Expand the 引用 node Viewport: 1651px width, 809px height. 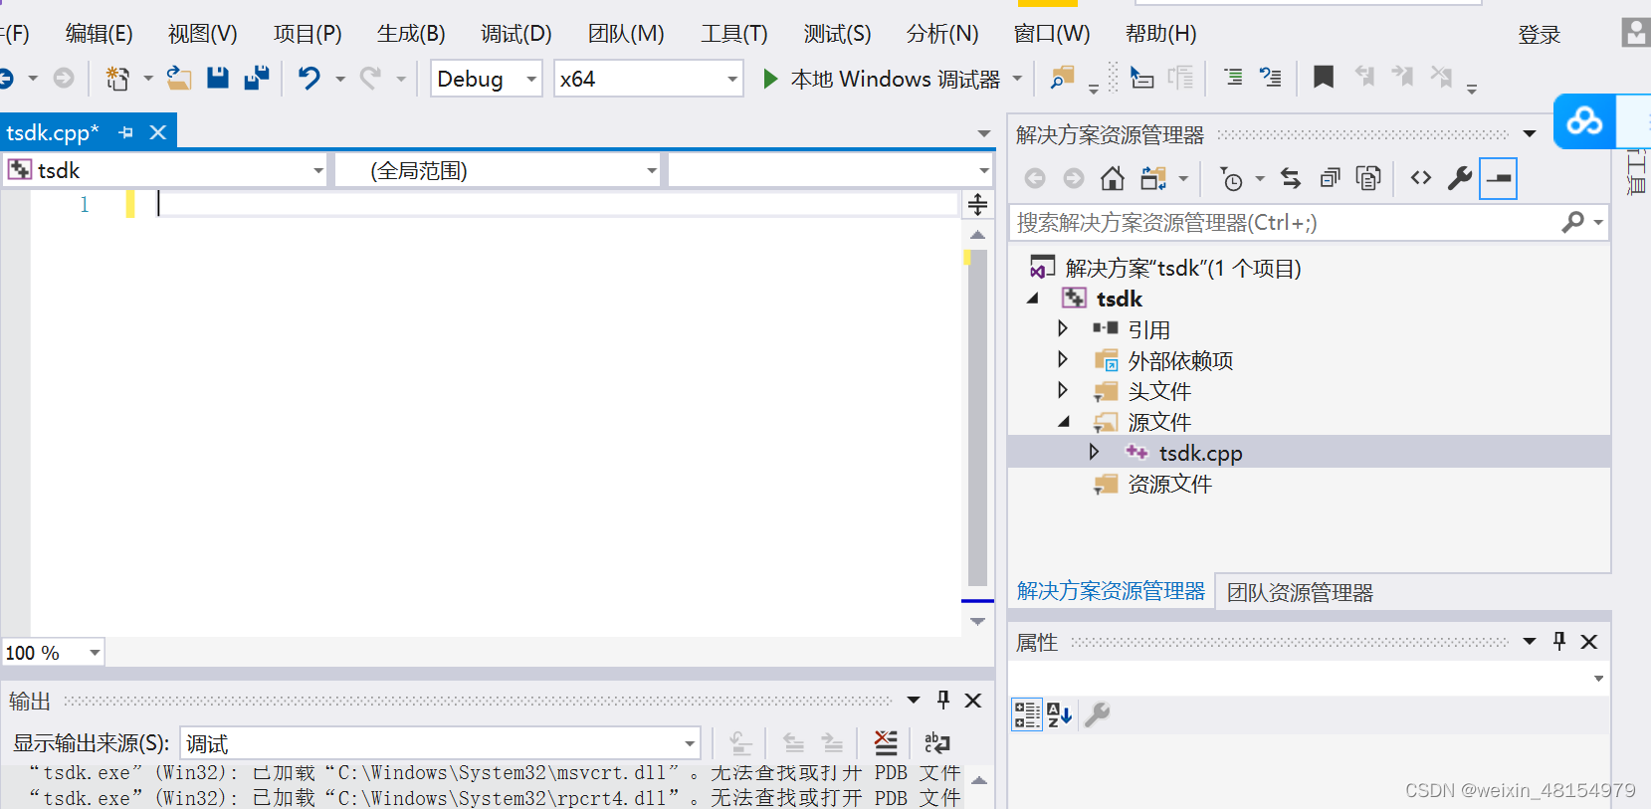(x=1063, y=328)
